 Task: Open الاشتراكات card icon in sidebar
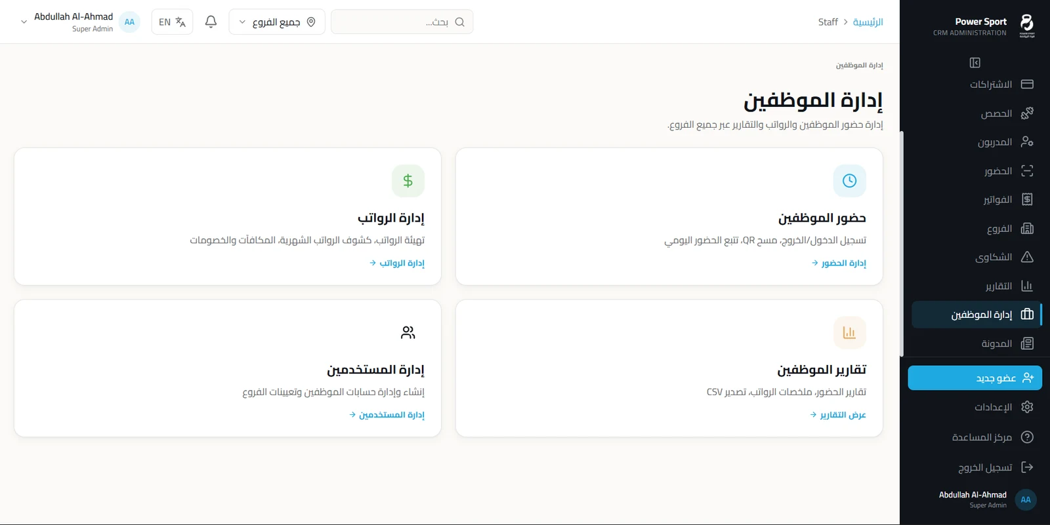click(x=1028, y=85)
